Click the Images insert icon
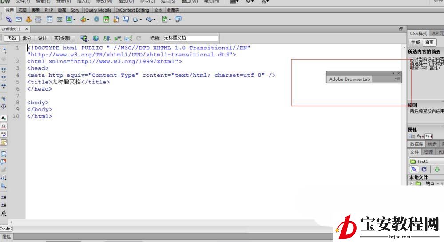Viewport: 444px width, 242px height. (x=69, y=19)
